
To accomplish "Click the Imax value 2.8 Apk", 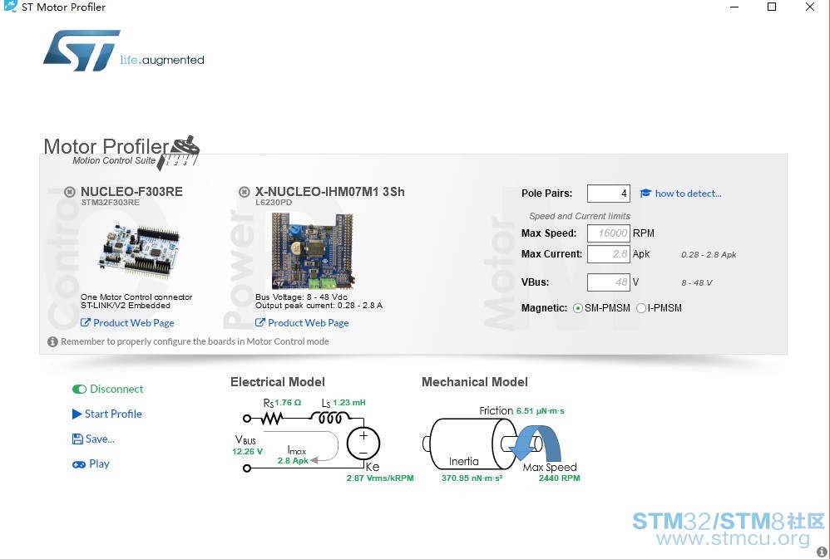I will (293, 461).
